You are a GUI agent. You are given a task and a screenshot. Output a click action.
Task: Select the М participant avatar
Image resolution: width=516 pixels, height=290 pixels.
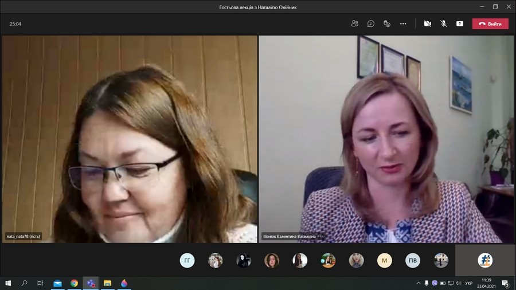click(x=384, y=260)
